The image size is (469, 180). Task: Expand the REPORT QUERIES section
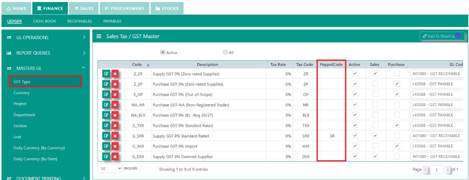pos(46,53)
